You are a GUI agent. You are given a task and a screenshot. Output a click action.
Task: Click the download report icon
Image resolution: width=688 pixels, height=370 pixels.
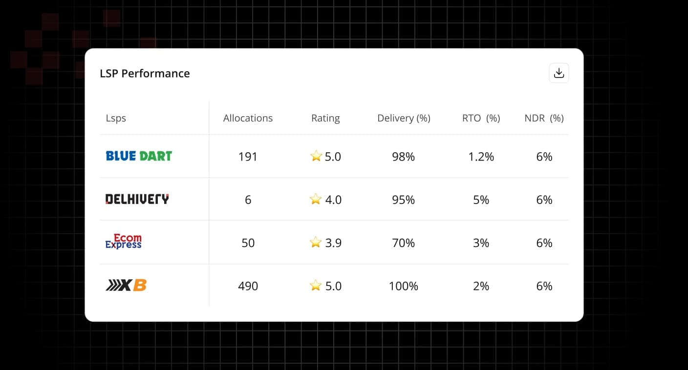[x=559, y=73]
